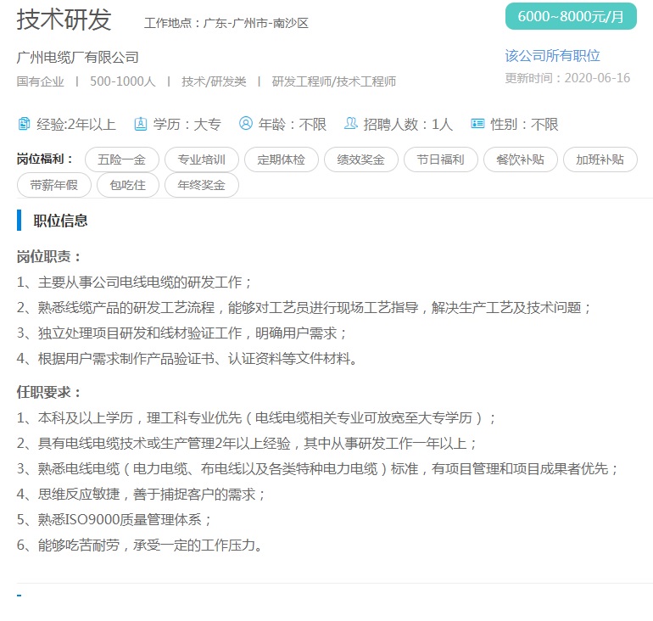Click requirement 熟悉ISO9000质量管理体系
The width and height of the screenshot is (653, 621).
114,519
